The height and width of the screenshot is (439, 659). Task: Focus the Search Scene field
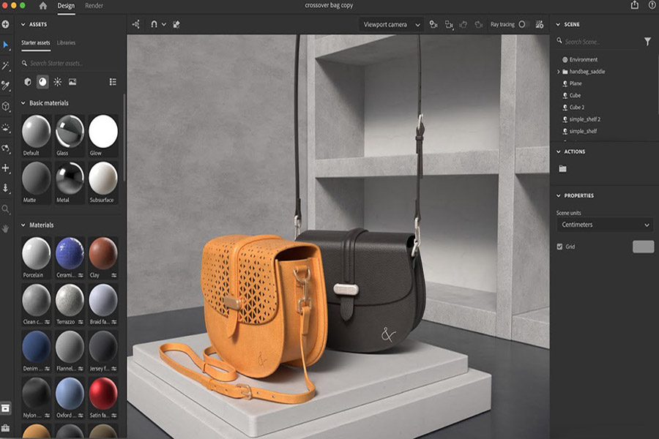(x=597, y=42)
